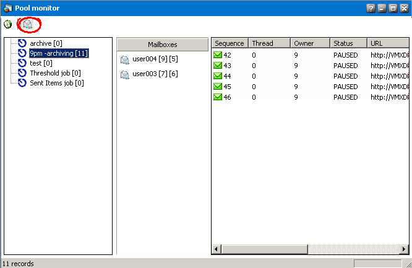Viewport: 412px width, 268px height.
Task: Click envelope icon of sequence 44
Action: [x=218, y=76]
